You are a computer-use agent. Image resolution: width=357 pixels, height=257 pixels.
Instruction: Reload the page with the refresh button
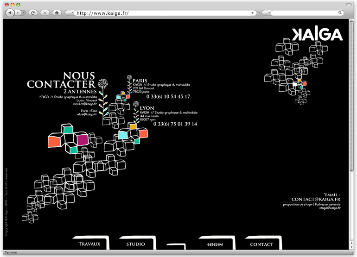[x=33, y=13]
